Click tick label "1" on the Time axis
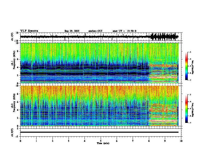204x158 pixels. click(x=36, y=141)
